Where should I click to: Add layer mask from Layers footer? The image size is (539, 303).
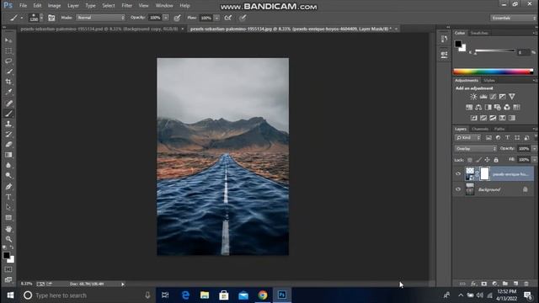click(484, 284)
